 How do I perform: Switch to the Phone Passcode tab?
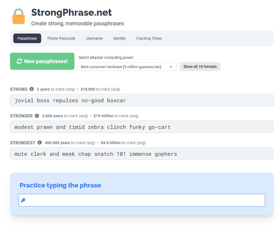[61, 38]
